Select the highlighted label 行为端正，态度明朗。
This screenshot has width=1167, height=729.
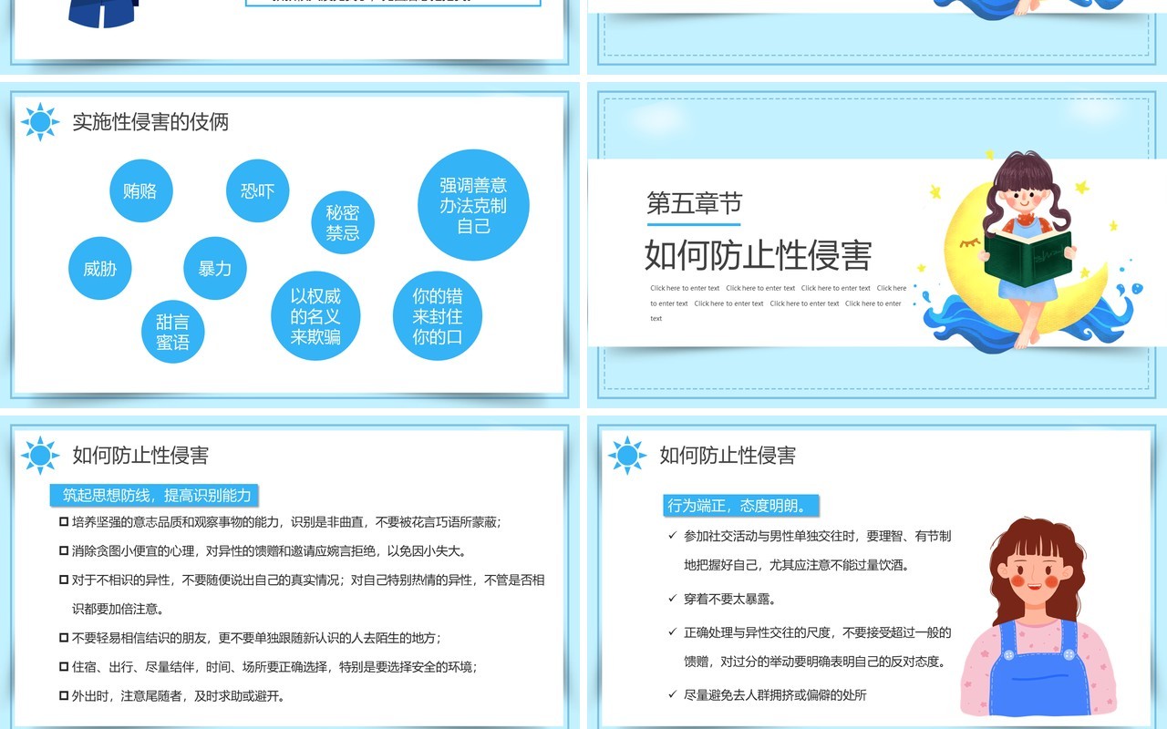(x=741, y=506)
